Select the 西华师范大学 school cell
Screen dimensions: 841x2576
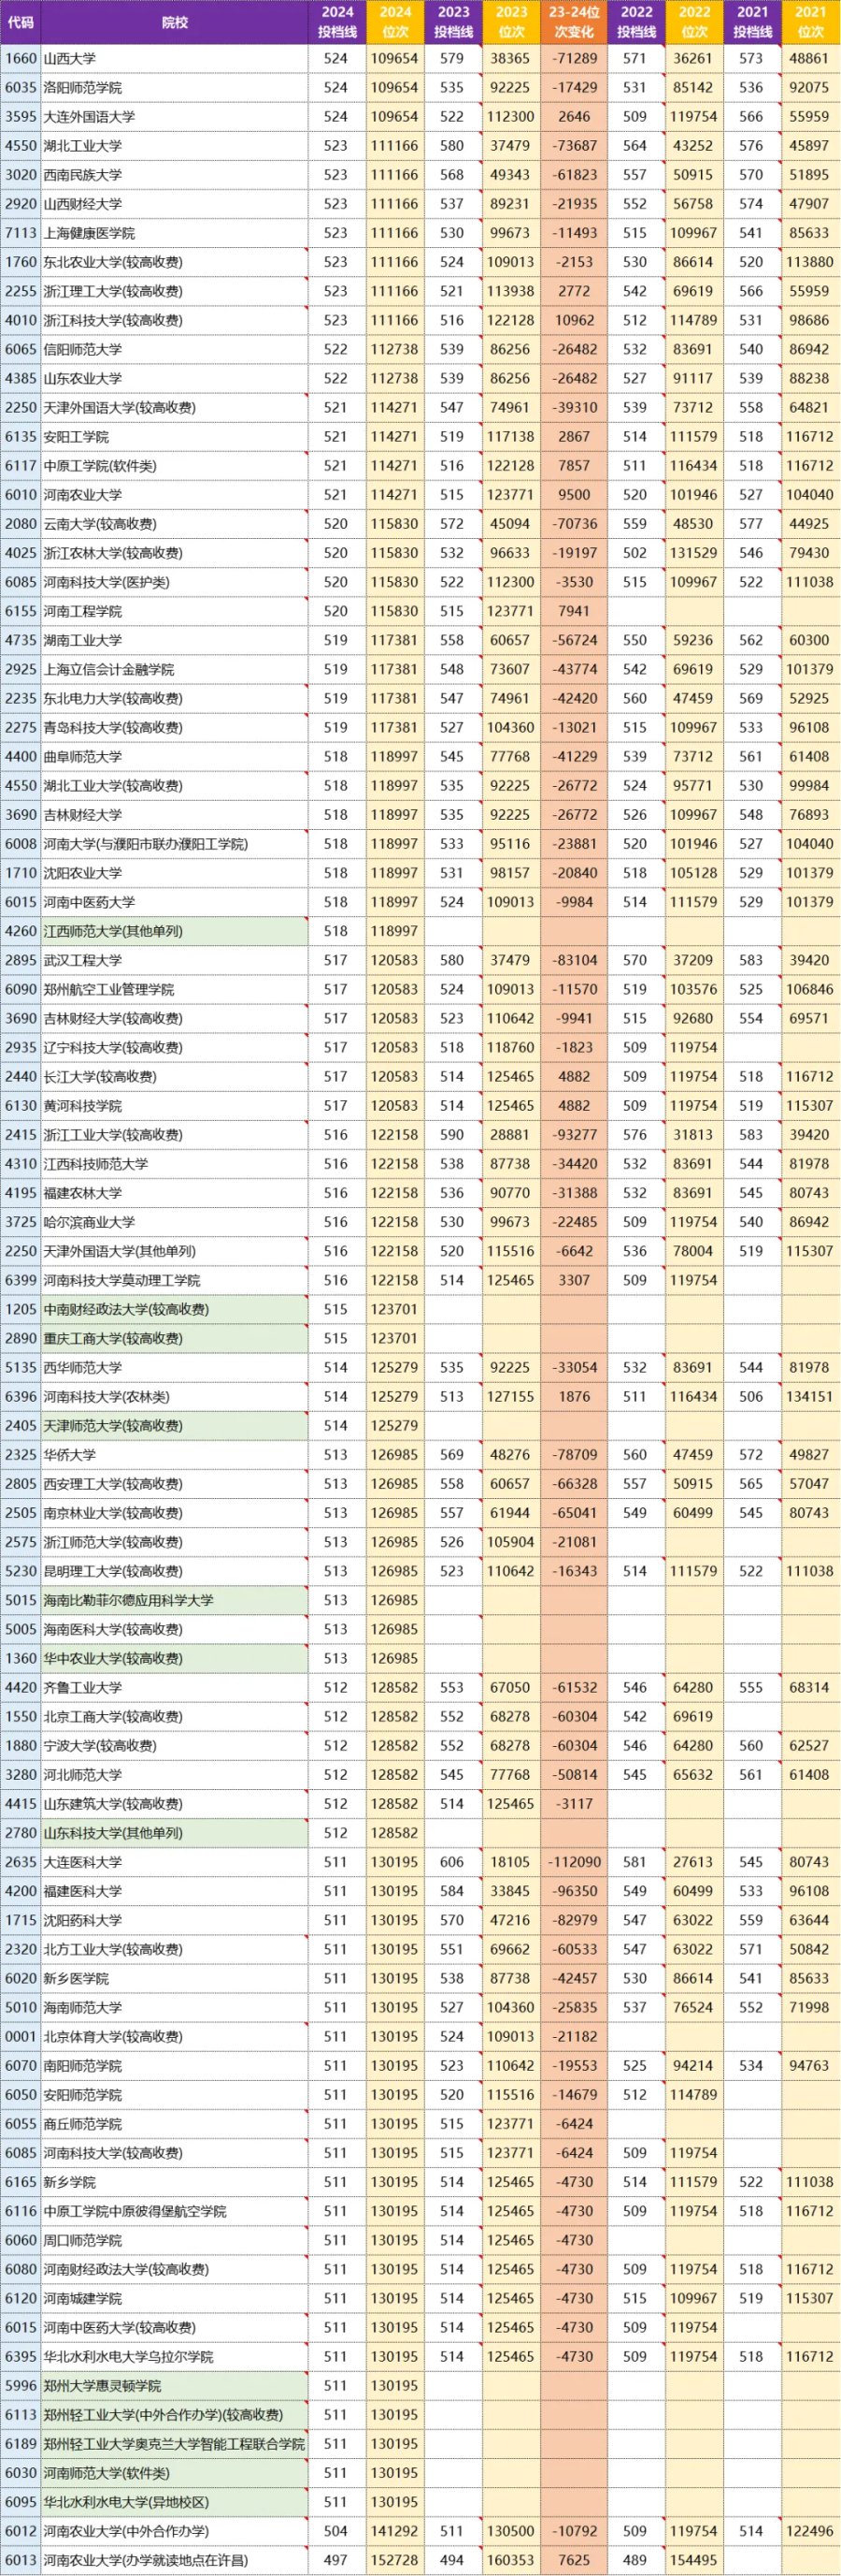coord(174,1367)
